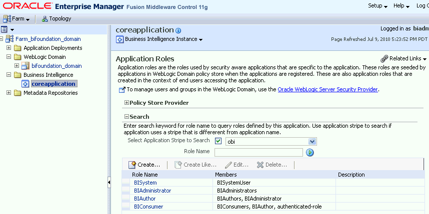Click the Farm_bifoundation_domain farm icon
The height and width of the screenshot is (214, 429).
coord(9,39)
